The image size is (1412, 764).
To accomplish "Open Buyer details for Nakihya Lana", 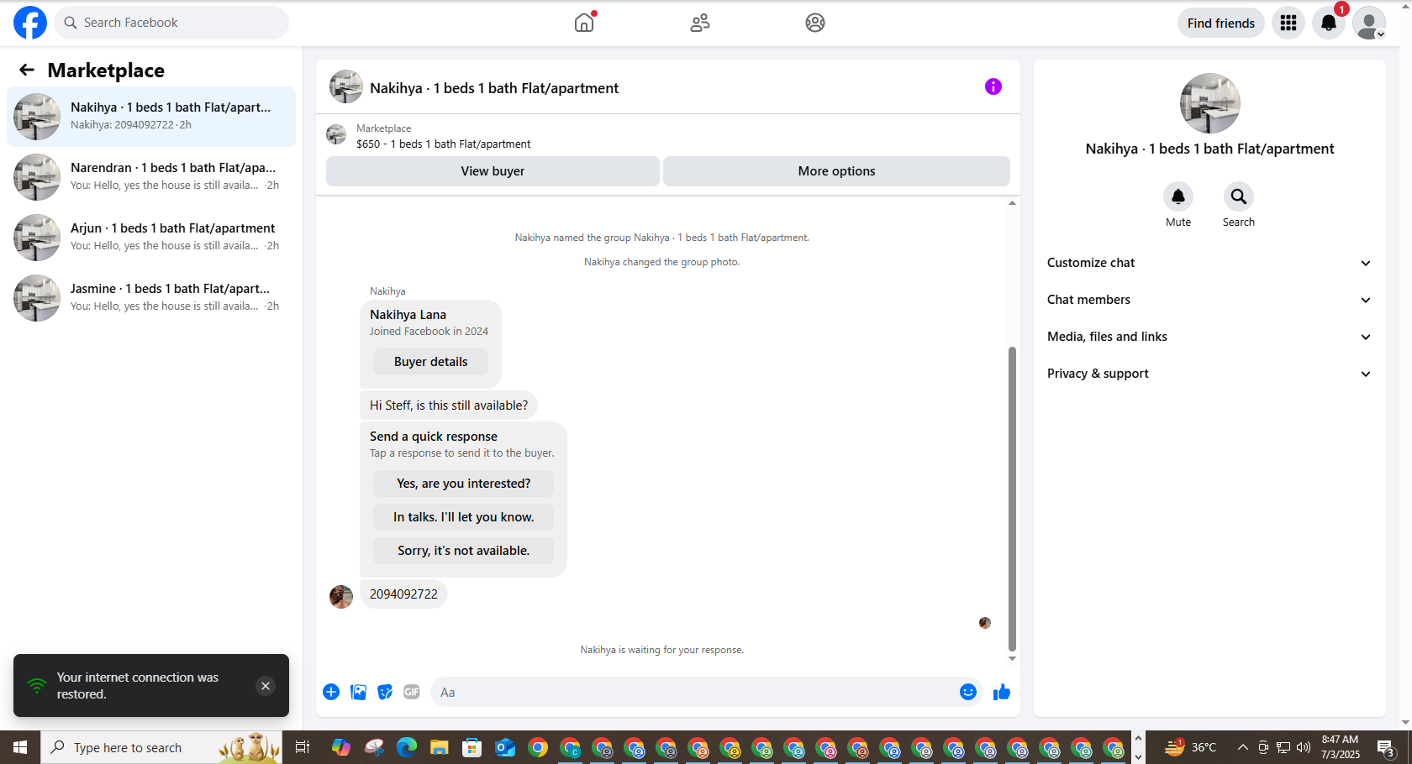I will [430, 362].
